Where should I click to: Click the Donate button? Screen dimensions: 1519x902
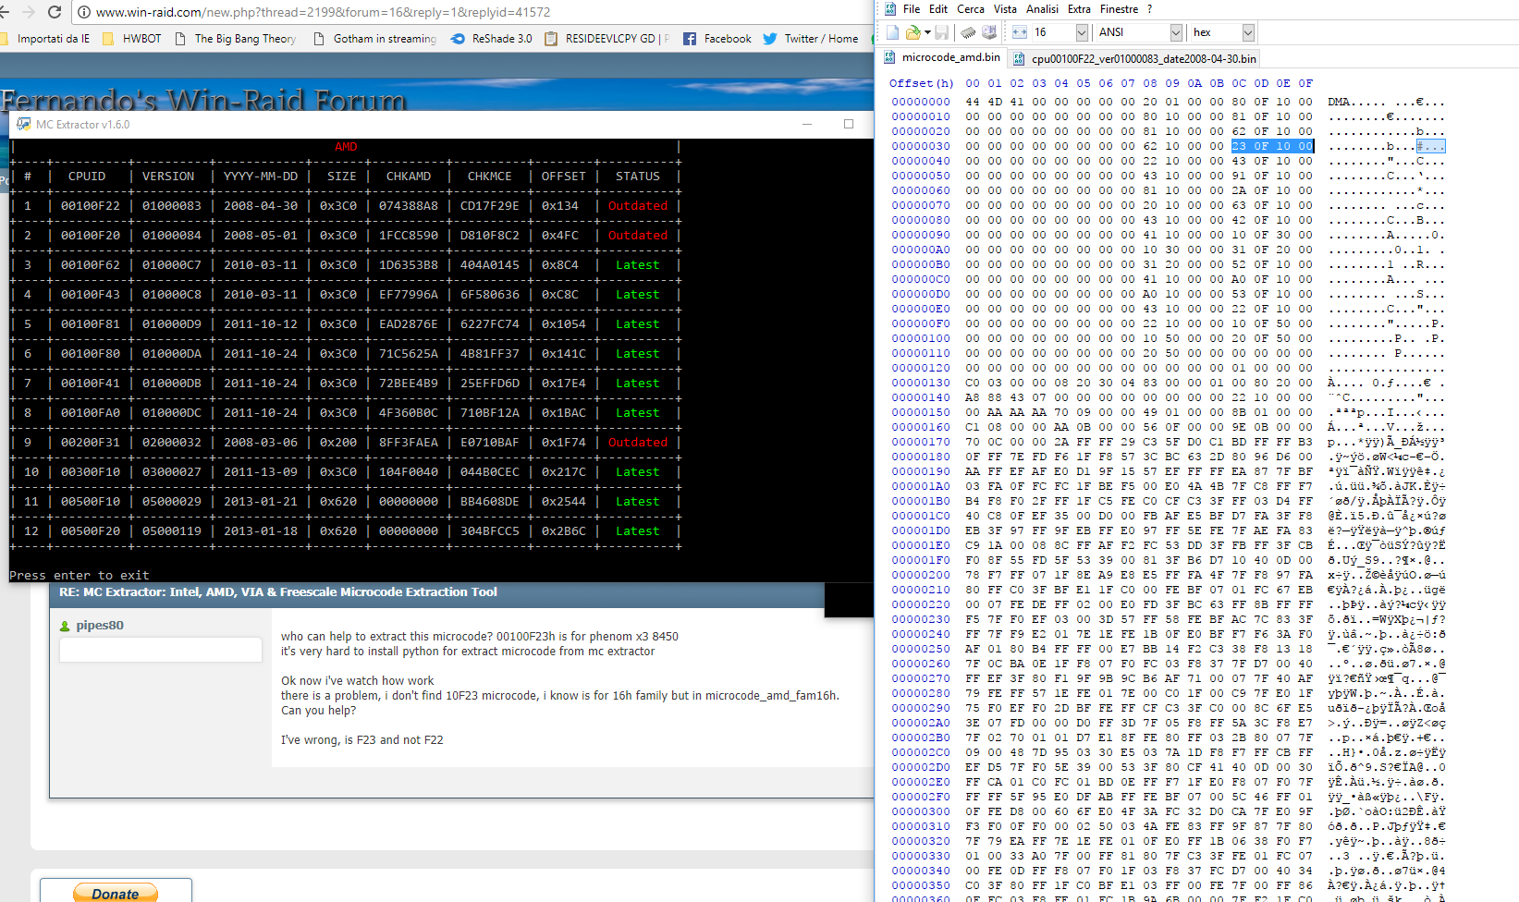tap(116, 892)
